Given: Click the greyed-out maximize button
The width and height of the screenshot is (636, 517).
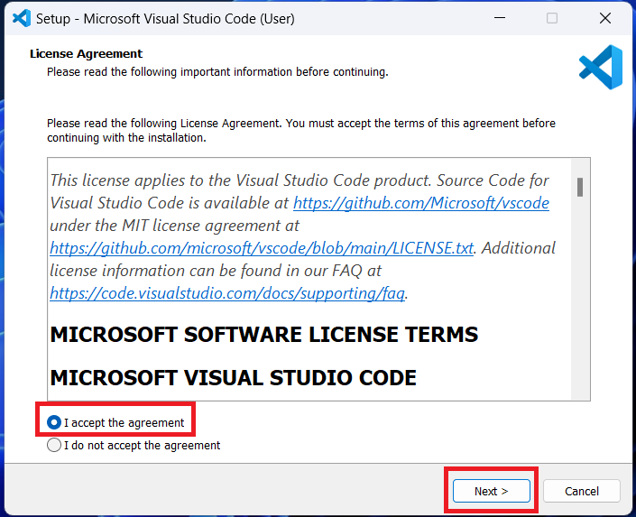Looking at the screenshot, I should (551, 18).
